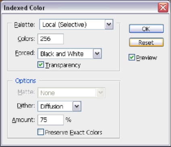Close the Indexed Color dialog
Image resolution: width=171 pixels, height=147 pixels.
point(163,7)
